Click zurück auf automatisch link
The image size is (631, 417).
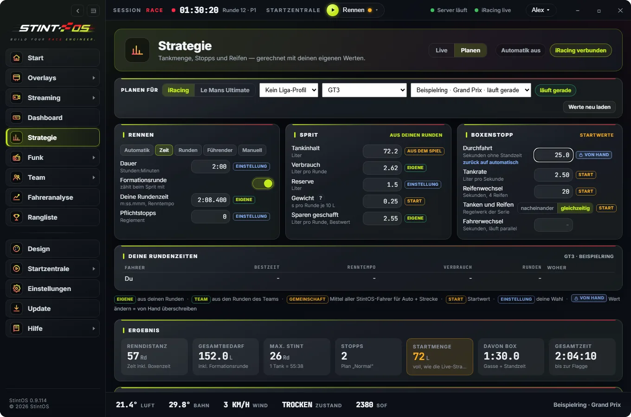(x=490, y=162)
